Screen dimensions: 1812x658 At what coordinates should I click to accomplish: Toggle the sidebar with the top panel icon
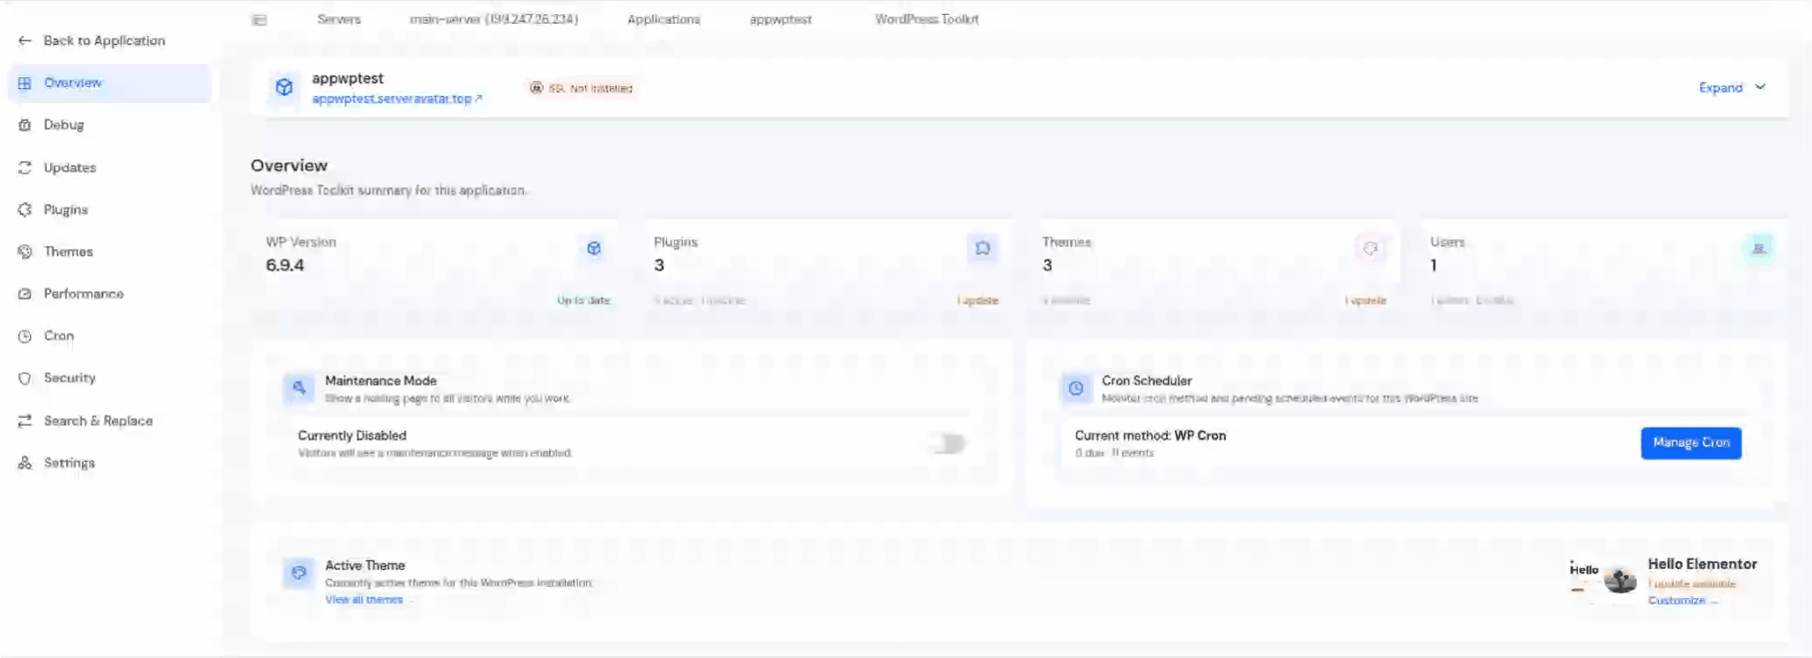(x=260, y=19)
